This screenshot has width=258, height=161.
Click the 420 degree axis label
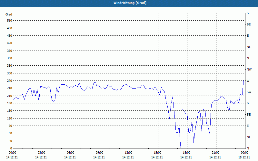tap(9, 43)
